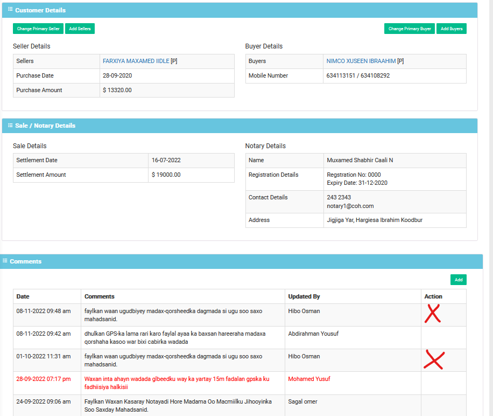Click settlement date 16-07-2022
This screenshot has width=493, height=416.
click(x=166, y=160)
